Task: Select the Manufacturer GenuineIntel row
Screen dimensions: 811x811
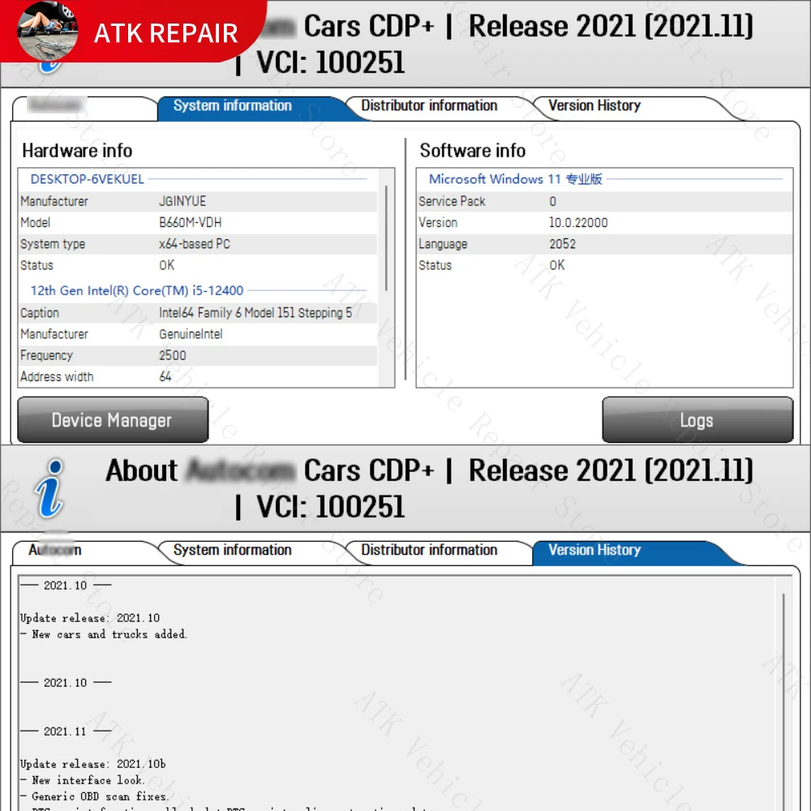Action: 199,335
